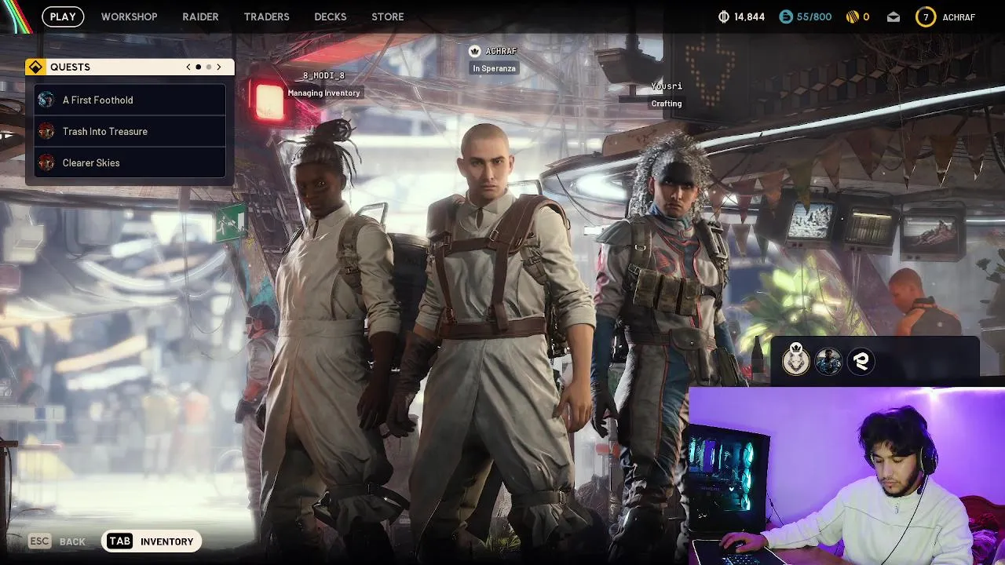Click the In Speranza status label
The width and height of the screenshot is (1005, 565).
(x=494, y=68)
